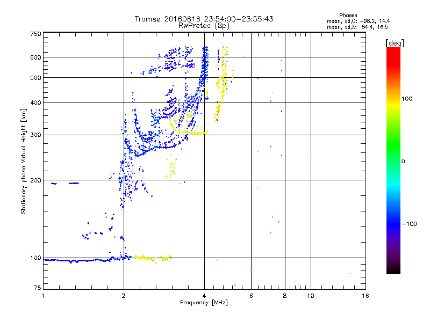Click the colorbar tick label "-100"
This screenshot has width=430, height=322.
409,224
